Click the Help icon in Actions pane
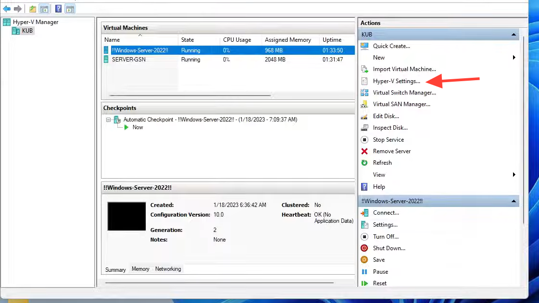The height and width of the screenshot is (303, 539). click(364, 187)
